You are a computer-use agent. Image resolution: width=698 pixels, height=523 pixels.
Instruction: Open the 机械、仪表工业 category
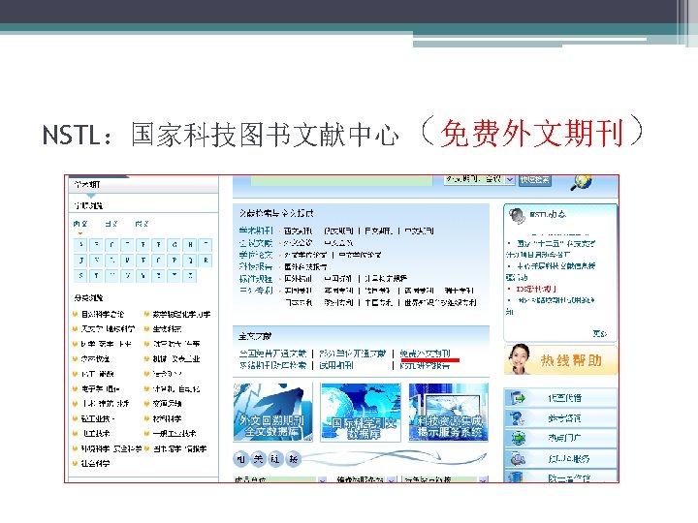pyautogui.click(x=176, y=358)
